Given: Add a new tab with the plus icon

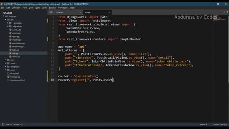Looking at the screenshot, I should point(224,12).
